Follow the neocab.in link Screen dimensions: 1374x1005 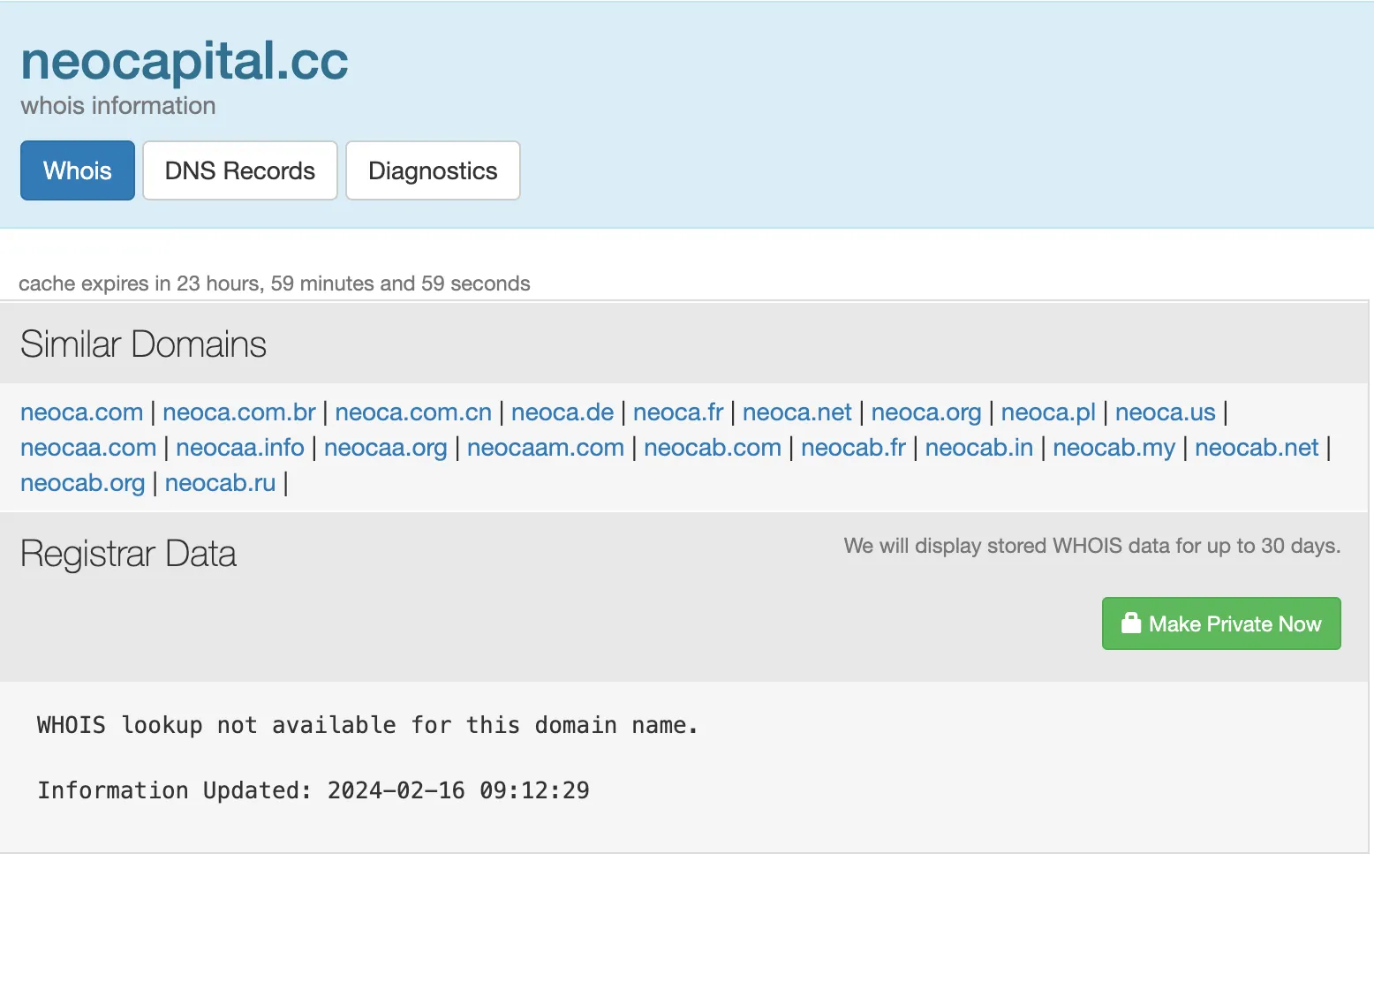click(979, 448)
